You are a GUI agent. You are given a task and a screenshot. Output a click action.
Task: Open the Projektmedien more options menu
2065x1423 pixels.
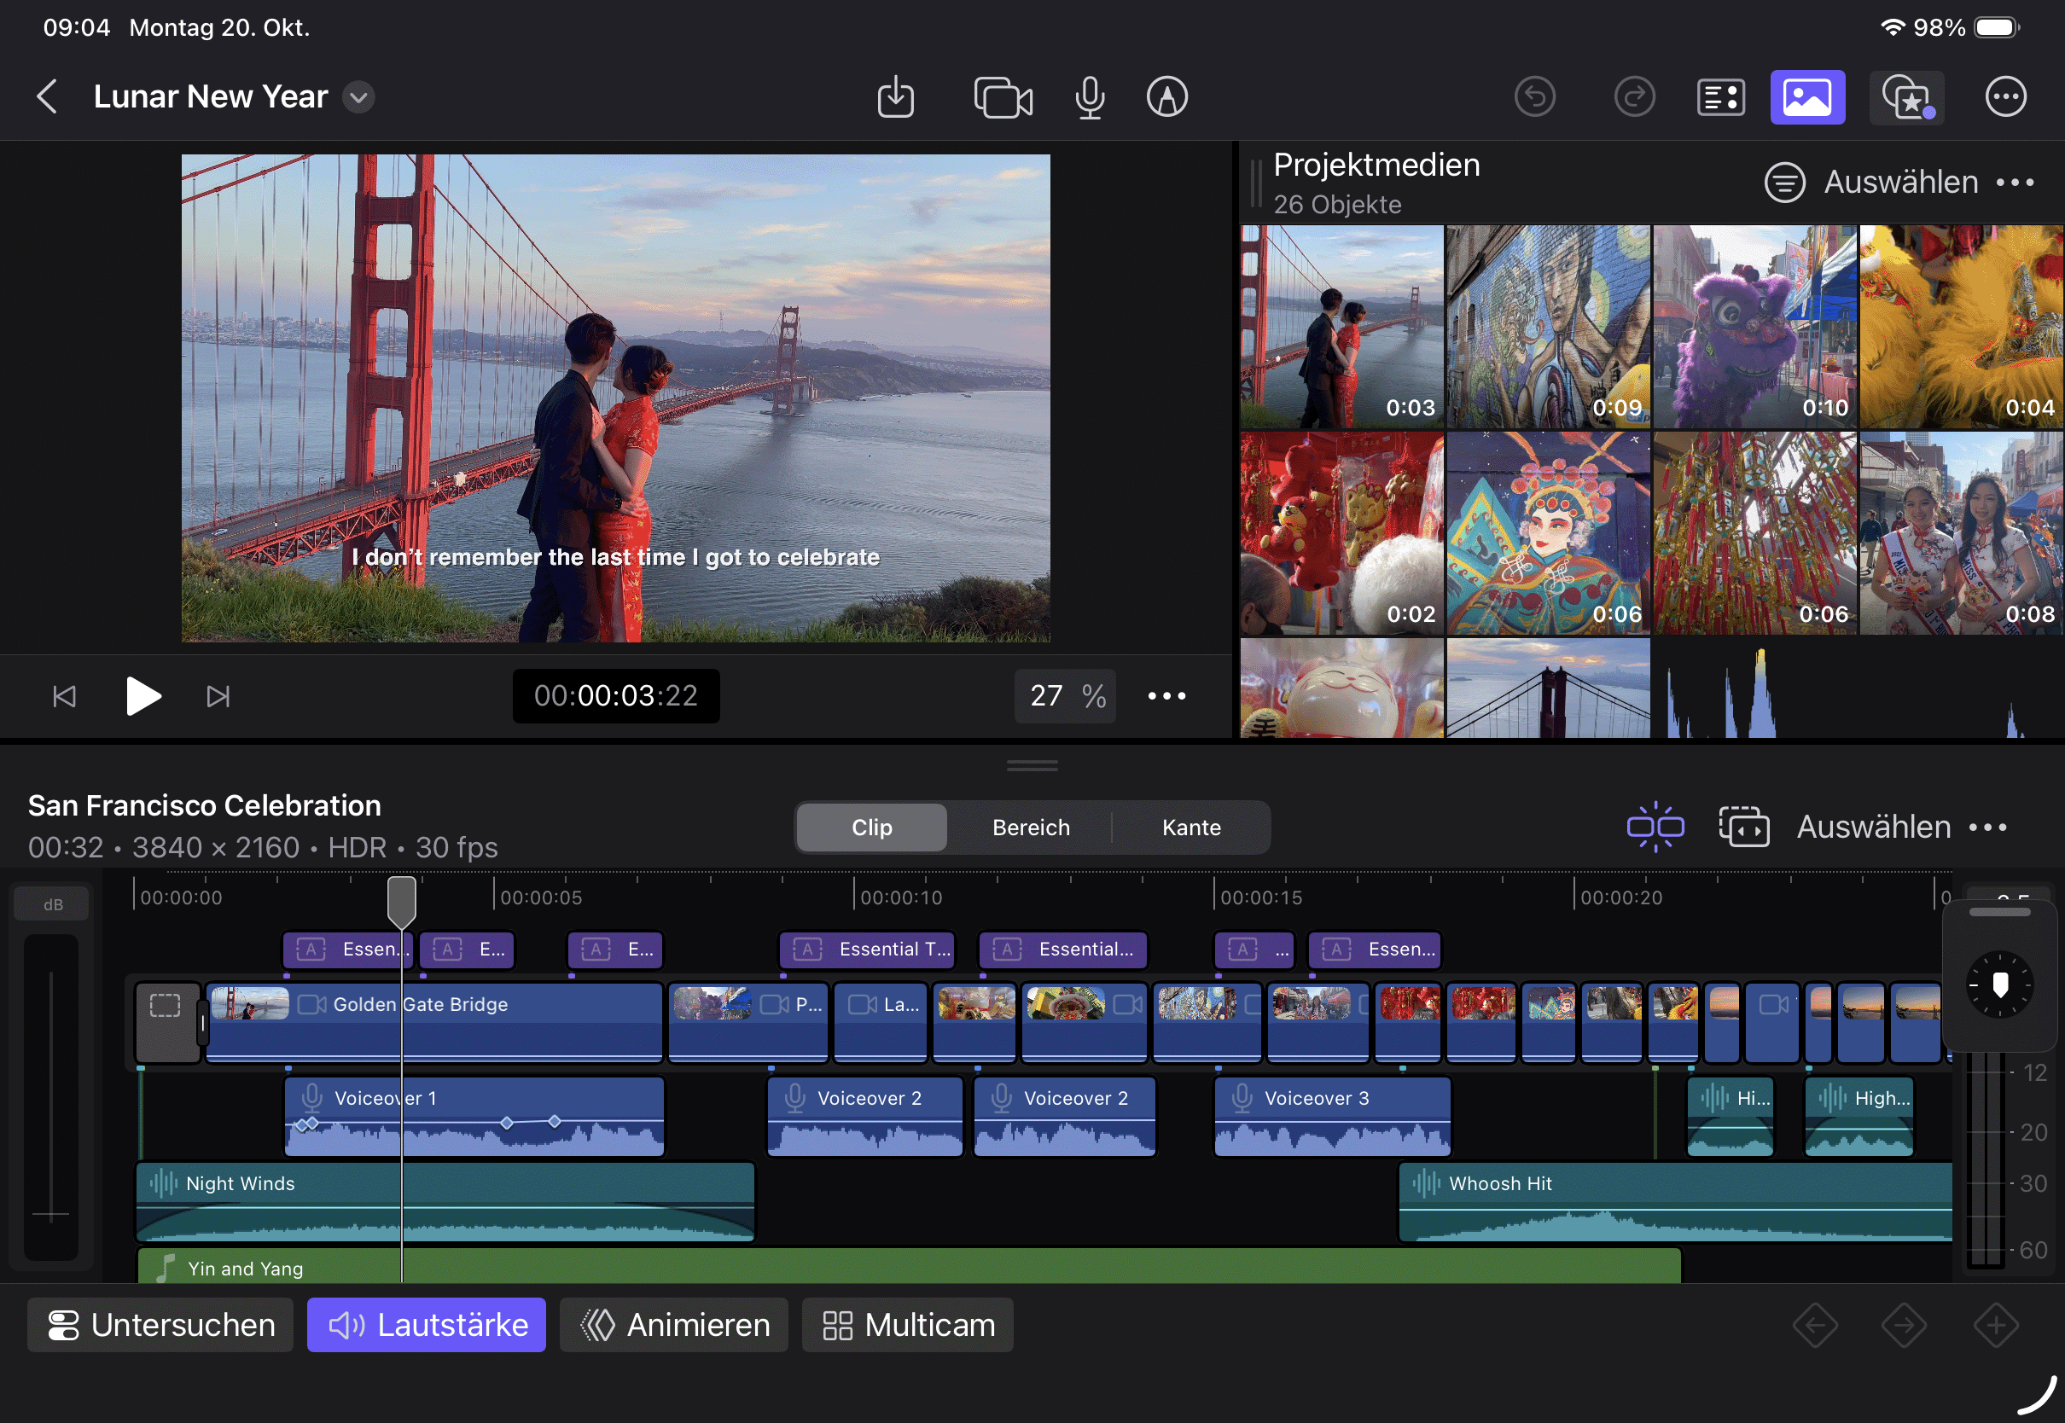coord(2015,182)
